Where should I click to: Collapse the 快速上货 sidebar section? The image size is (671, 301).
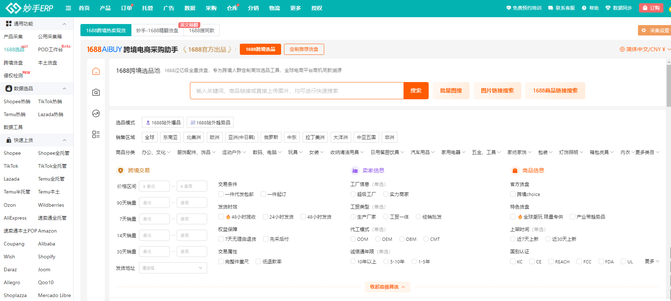click(64, 140)
